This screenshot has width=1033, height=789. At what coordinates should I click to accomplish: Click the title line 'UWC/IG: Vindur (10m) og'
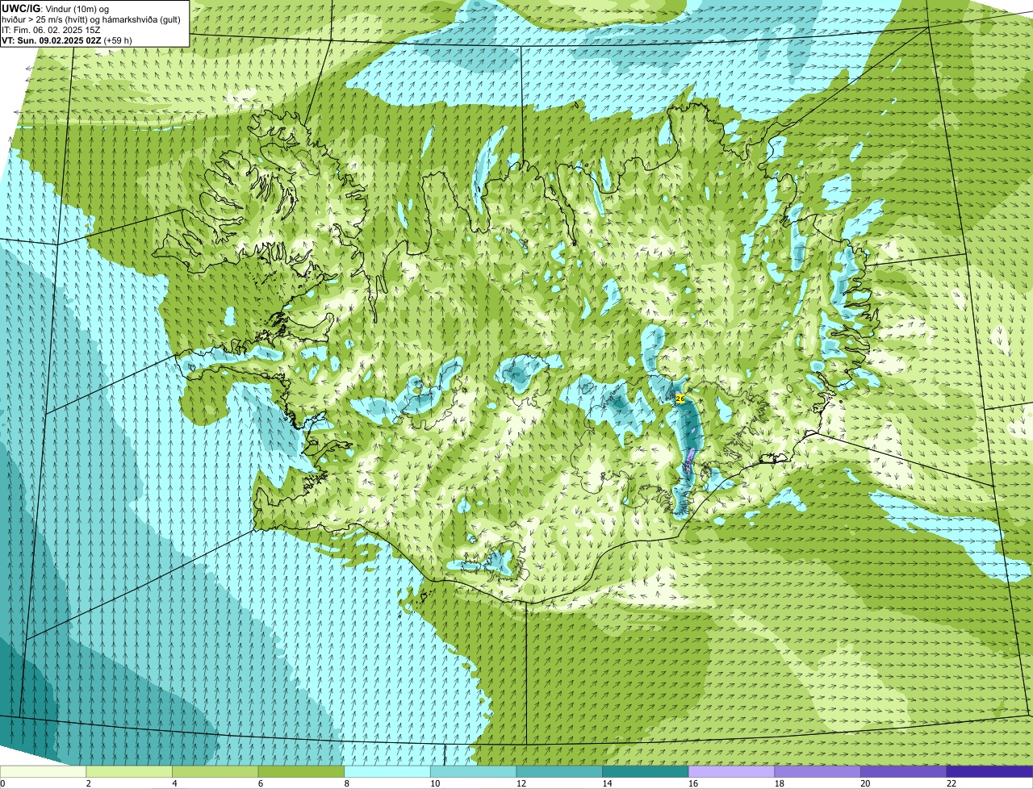pos(56,8)
